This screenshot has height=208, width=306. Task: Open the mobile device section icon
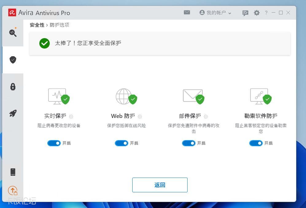[13, 172]
